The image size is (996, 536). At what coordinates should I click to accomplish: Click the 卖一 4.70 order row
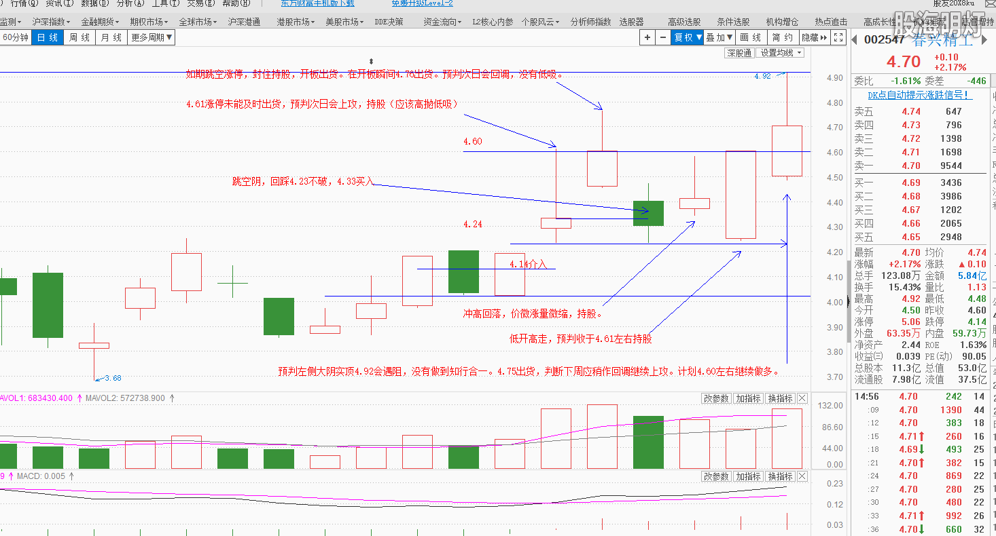click(919, 166)
